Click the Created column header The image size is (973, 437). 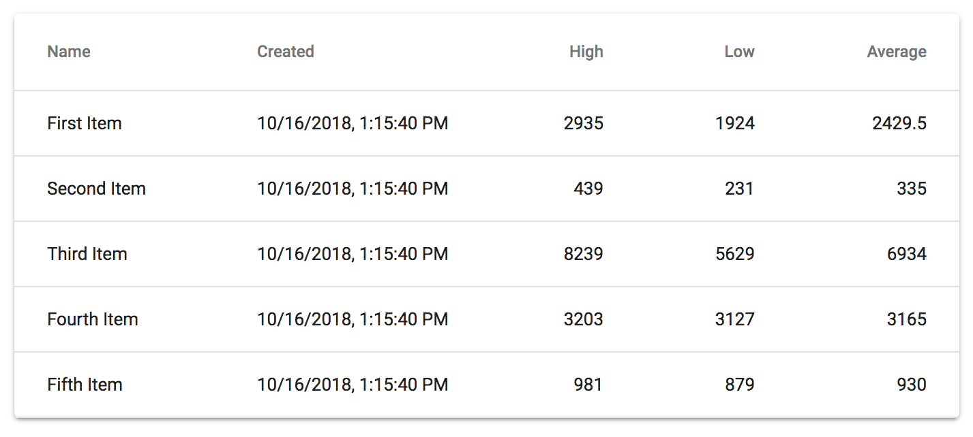point(285,52)
